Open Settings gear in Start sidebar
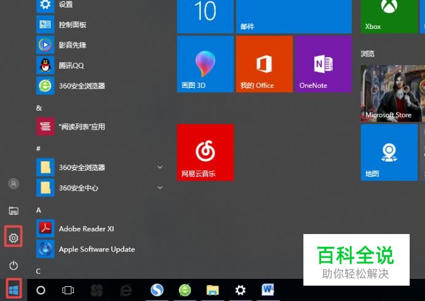 click(x=14, y=238)
